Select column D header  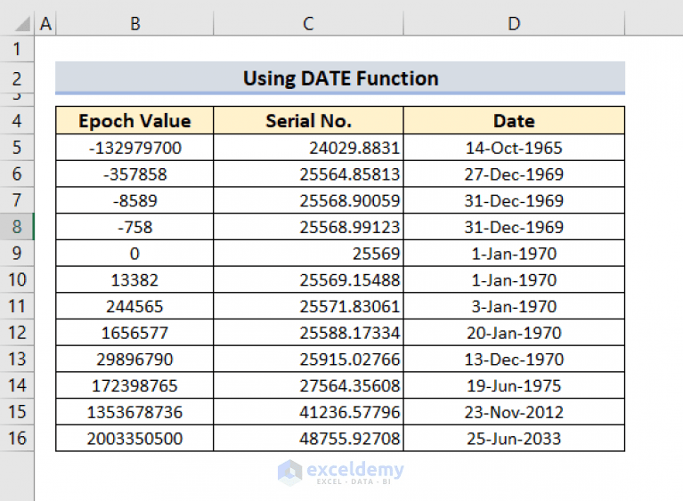point(514,23)
